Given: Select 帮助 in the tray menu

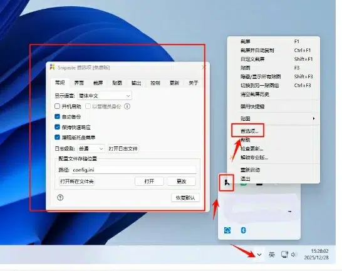Looking at the screenshot, I should pyautogui.click(x=274, y=140).
